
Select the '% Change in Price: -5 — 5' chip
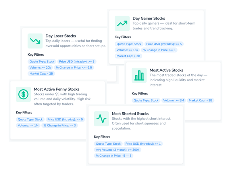pos(114,156)
